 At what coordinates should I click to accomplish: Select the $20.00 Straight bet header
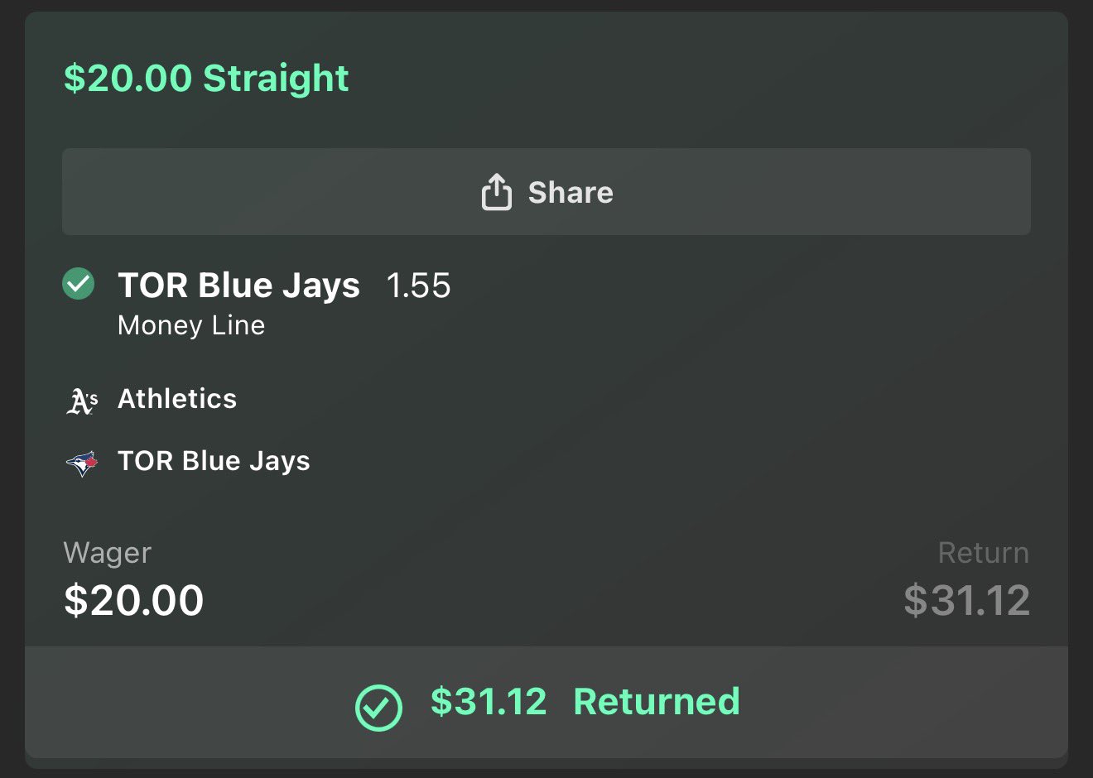point(206,79)
